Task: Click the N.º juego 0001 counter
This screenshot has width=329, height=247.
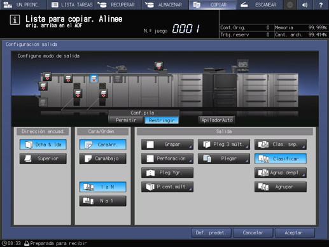Action: click(186, 29)
